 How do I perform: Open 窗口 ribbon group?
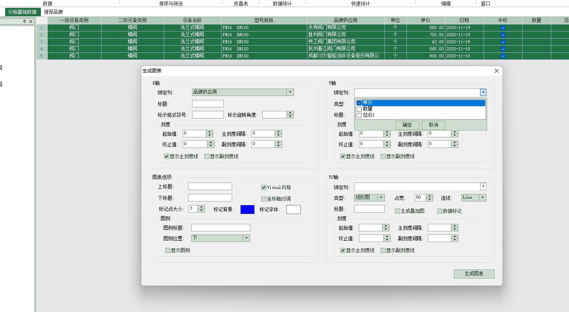(486, 4)
